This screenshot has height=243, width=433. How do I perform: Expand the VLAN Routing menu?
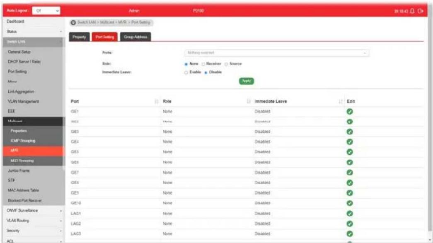pyautogui.click(x=34, y=220)
